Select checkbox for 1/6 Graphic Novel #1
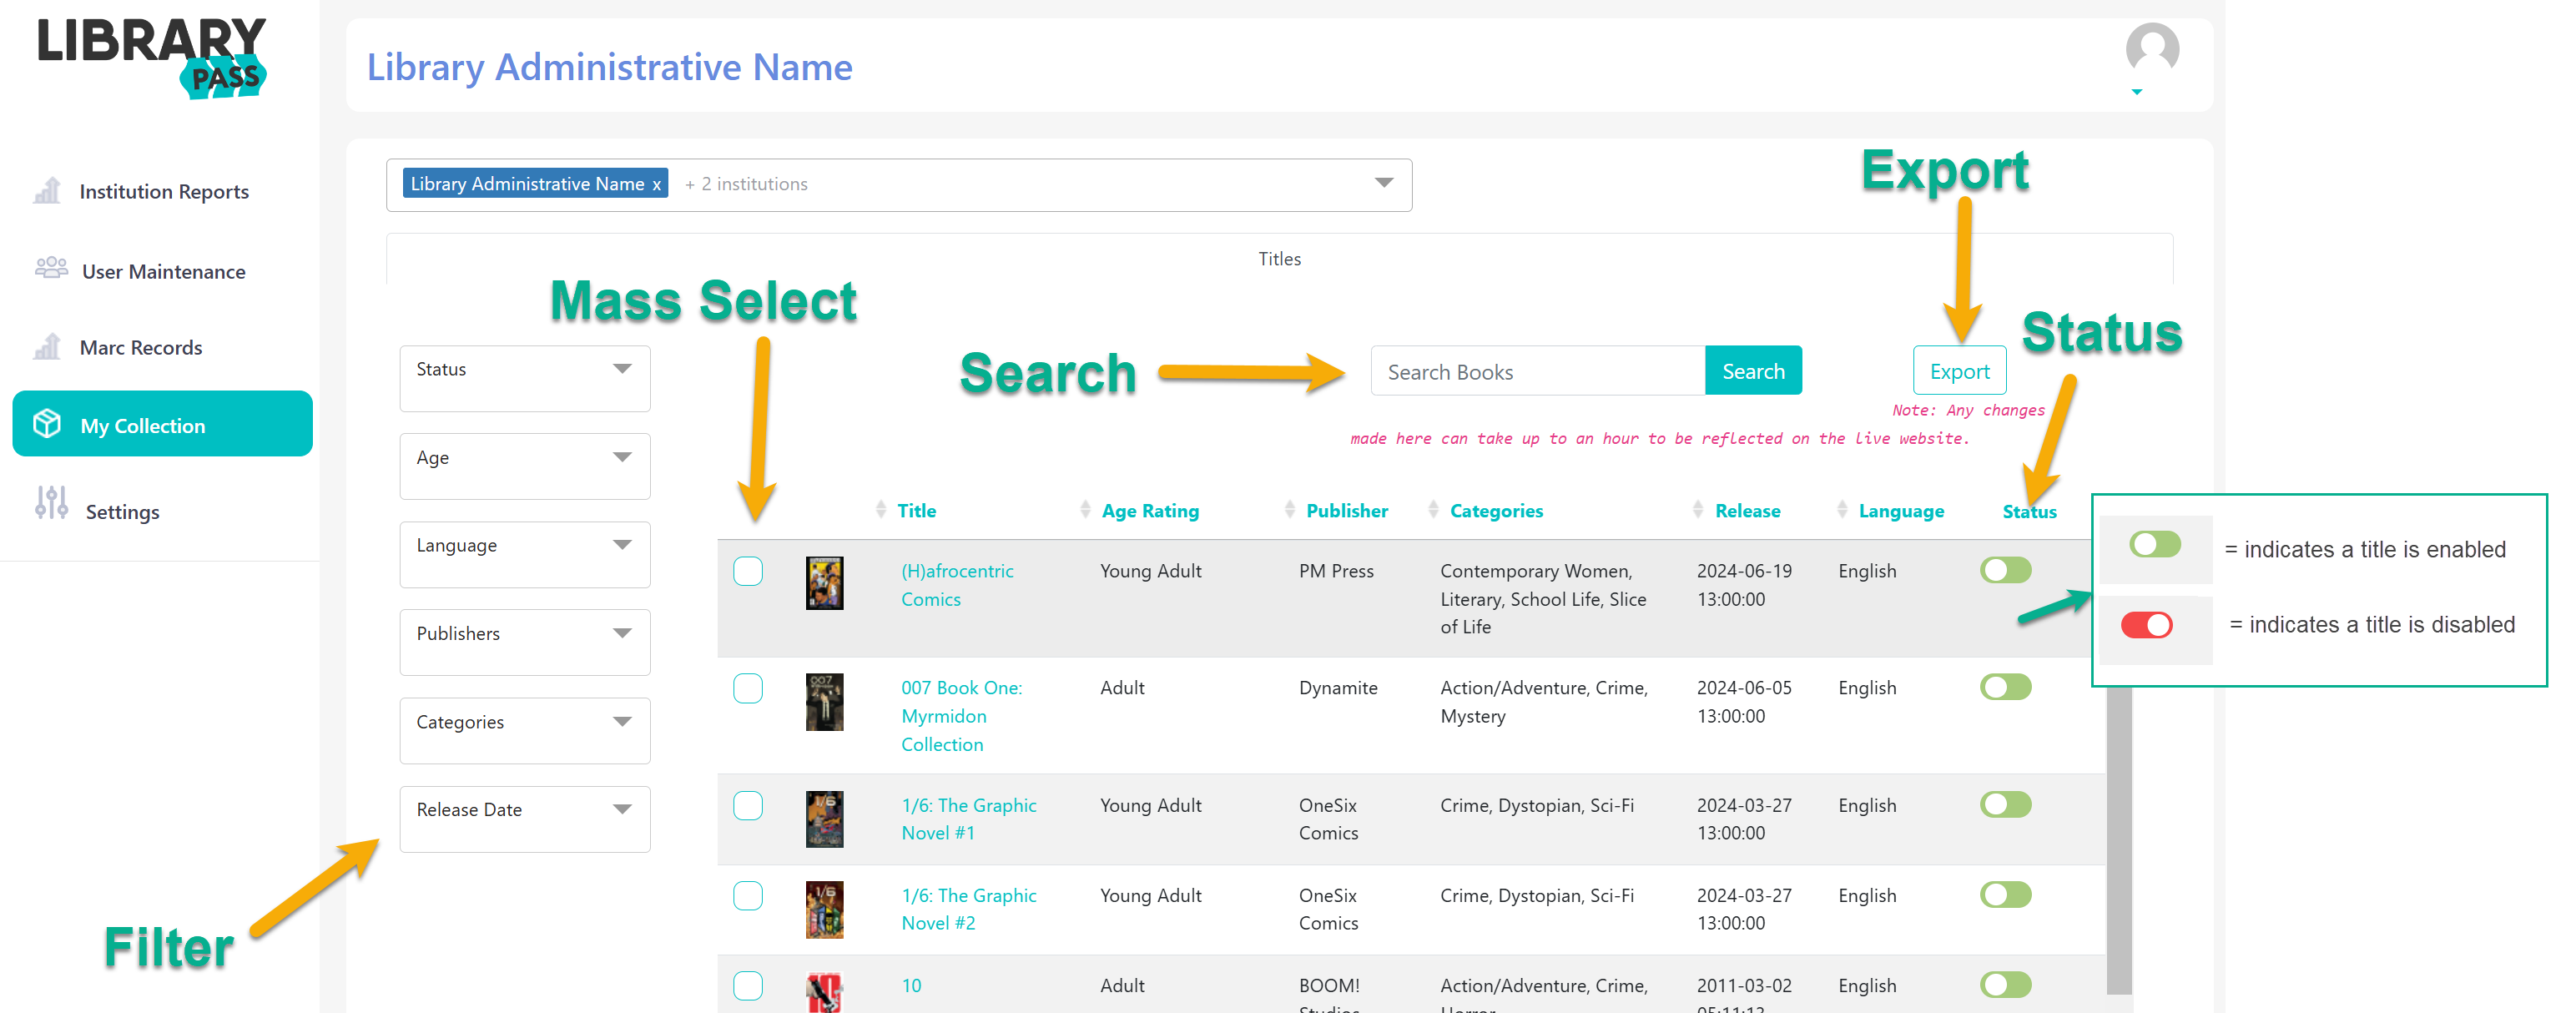Screen dimensions: 2576x1013 (x=747, y=805)
